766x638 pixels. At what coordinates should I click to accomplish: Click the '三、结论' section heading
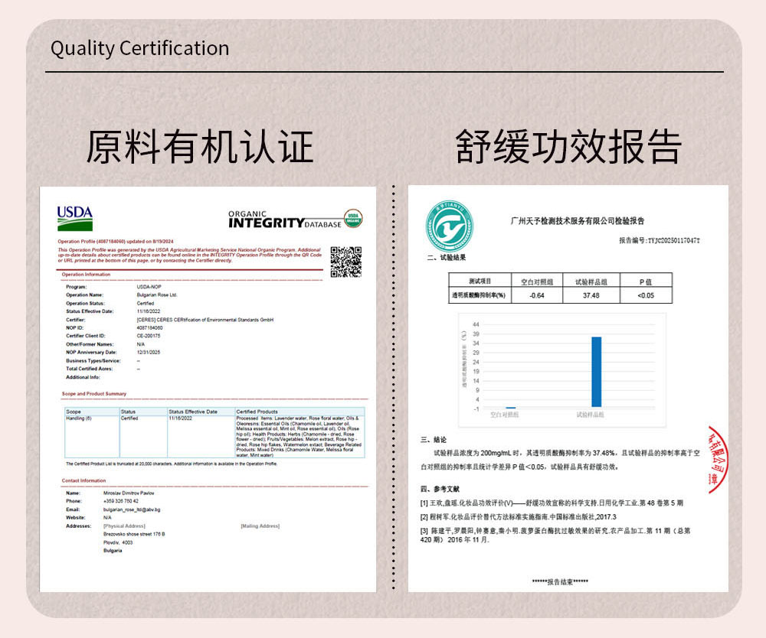[x=434, y=439]
